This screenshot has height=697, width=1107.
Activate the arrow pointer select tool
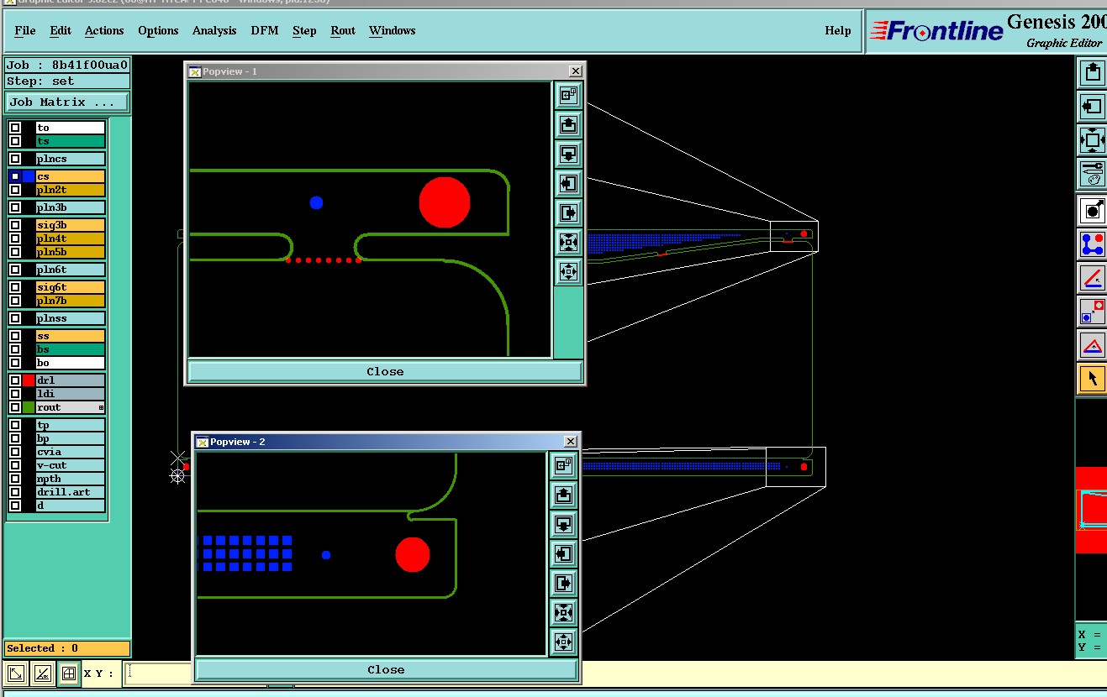click(x=1092, y=379)
